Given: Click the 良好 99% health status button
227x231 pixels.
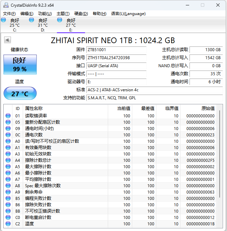Looking at the screenshot, I should tap(20, 65).
